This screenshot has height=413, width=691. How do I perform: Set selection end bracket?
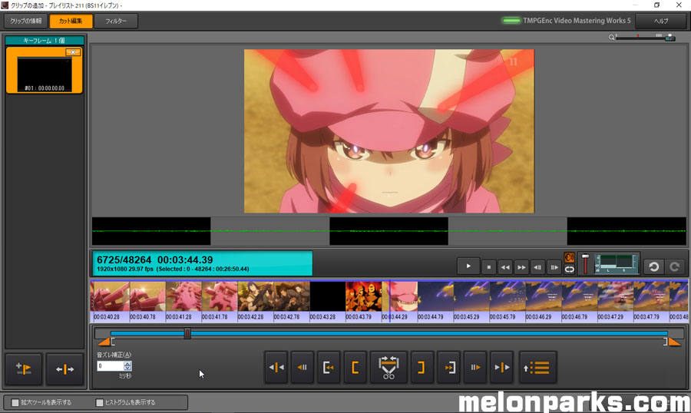[x=422, y=367]
